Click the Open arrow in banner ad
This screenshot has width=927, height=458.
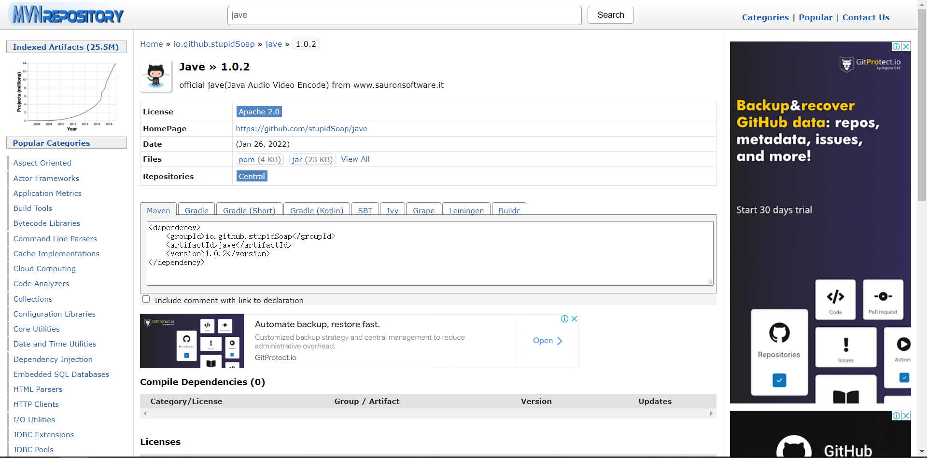(548, 341)
